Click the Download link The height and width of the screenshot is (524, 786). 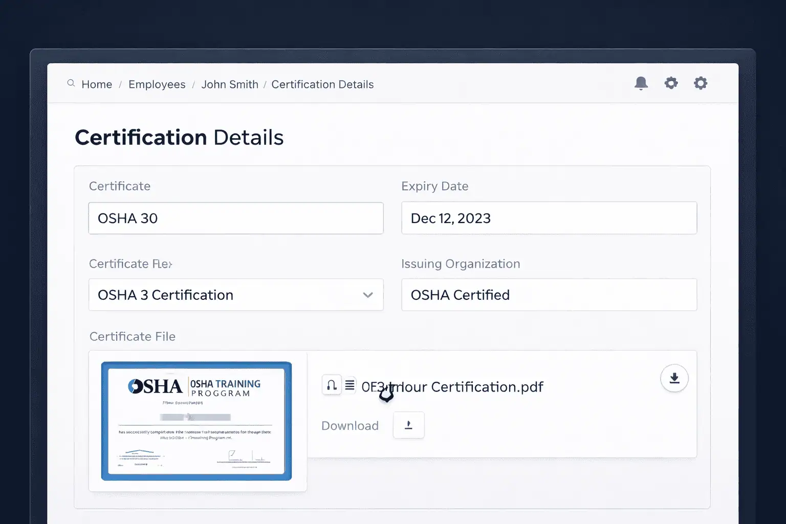[x=350, y=425]
